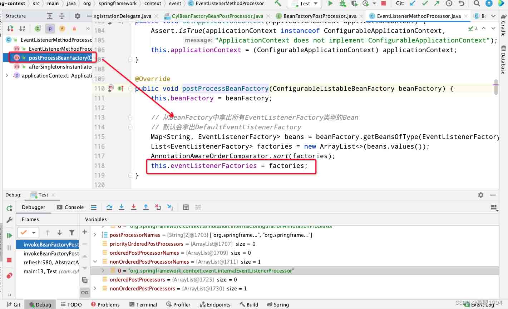Expand the 0 = internalEventListenerProcessor entry
Screen dimensions: 508x309
point(103,271)
